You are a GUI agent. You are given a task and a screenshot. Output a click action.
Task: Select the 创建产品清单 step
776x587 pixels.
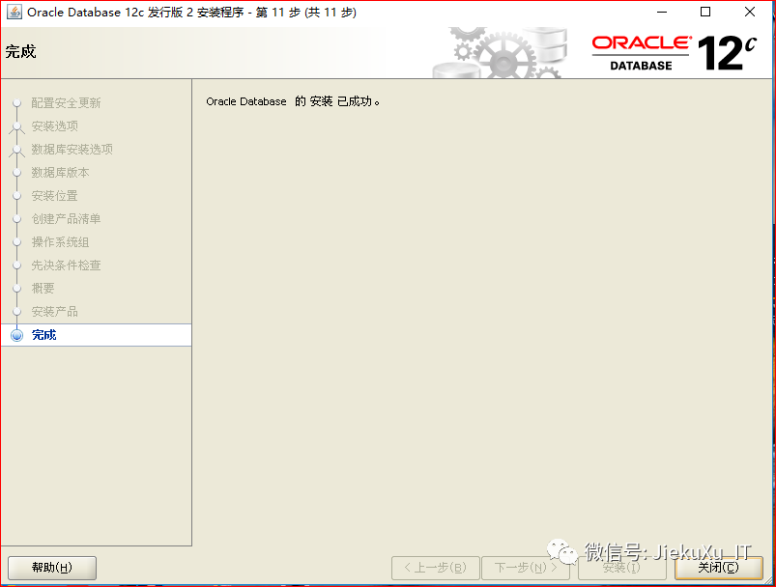[x=66, y=218]
